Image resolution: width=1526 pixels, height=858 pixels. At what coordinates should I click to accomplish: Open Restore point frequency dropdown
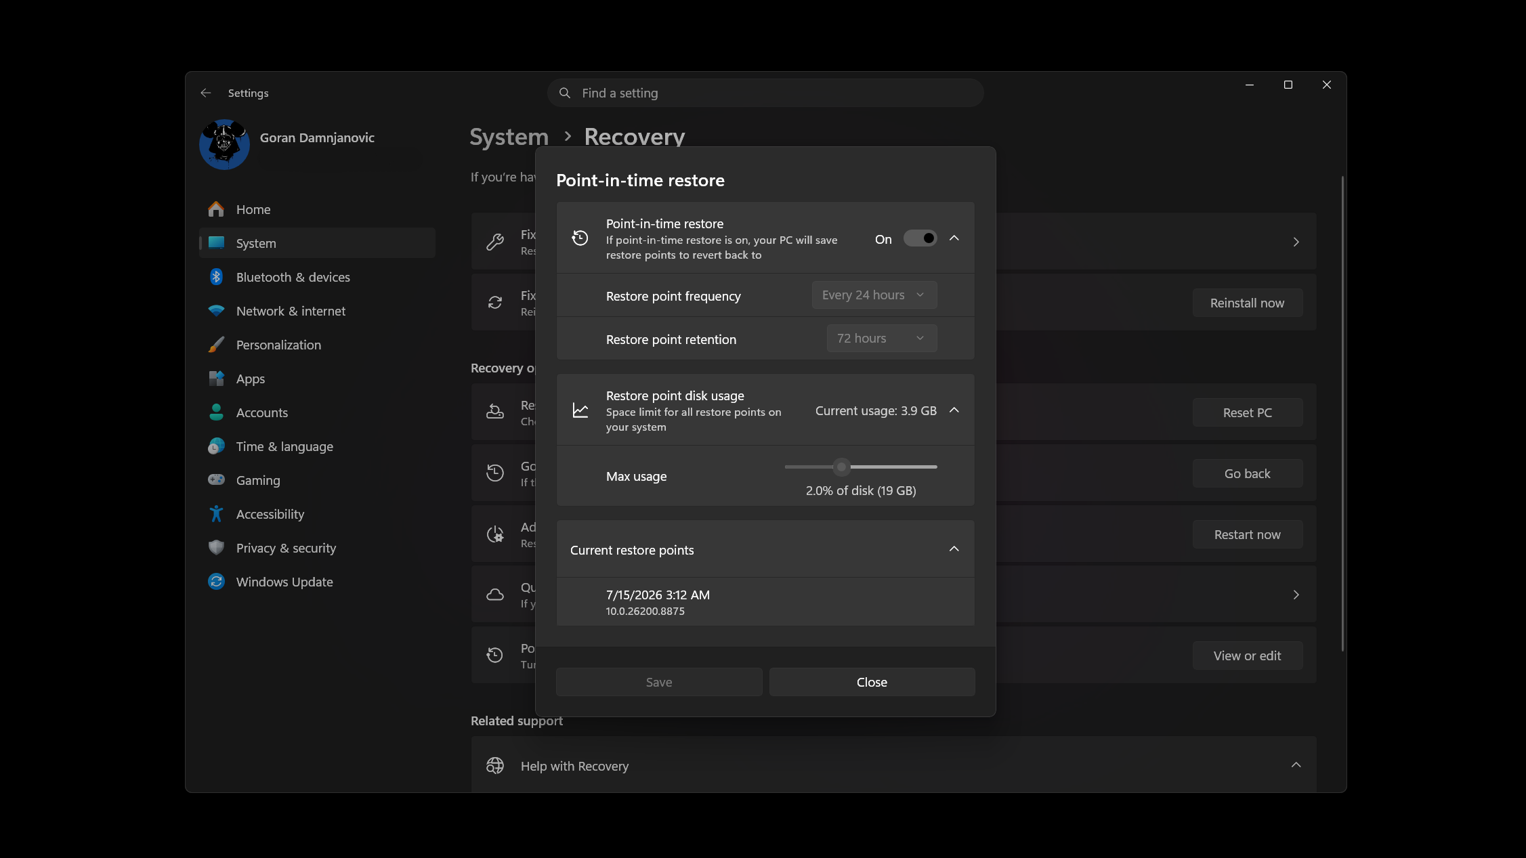coord(874,295)
